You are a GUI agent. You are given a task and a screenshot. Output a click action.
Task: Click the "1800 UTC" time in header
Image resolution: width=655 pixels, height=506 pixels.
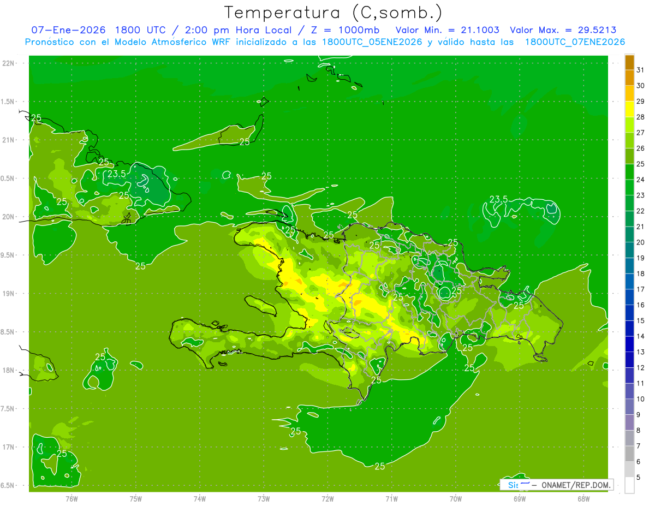pyautogui.click(x=140, y=30)
